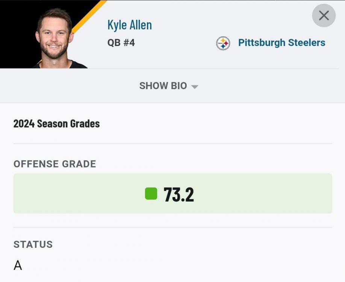Click the OFFENSE GRADE label
The height and width of the screenshot is (282, 345).
(x=55, y=164)
